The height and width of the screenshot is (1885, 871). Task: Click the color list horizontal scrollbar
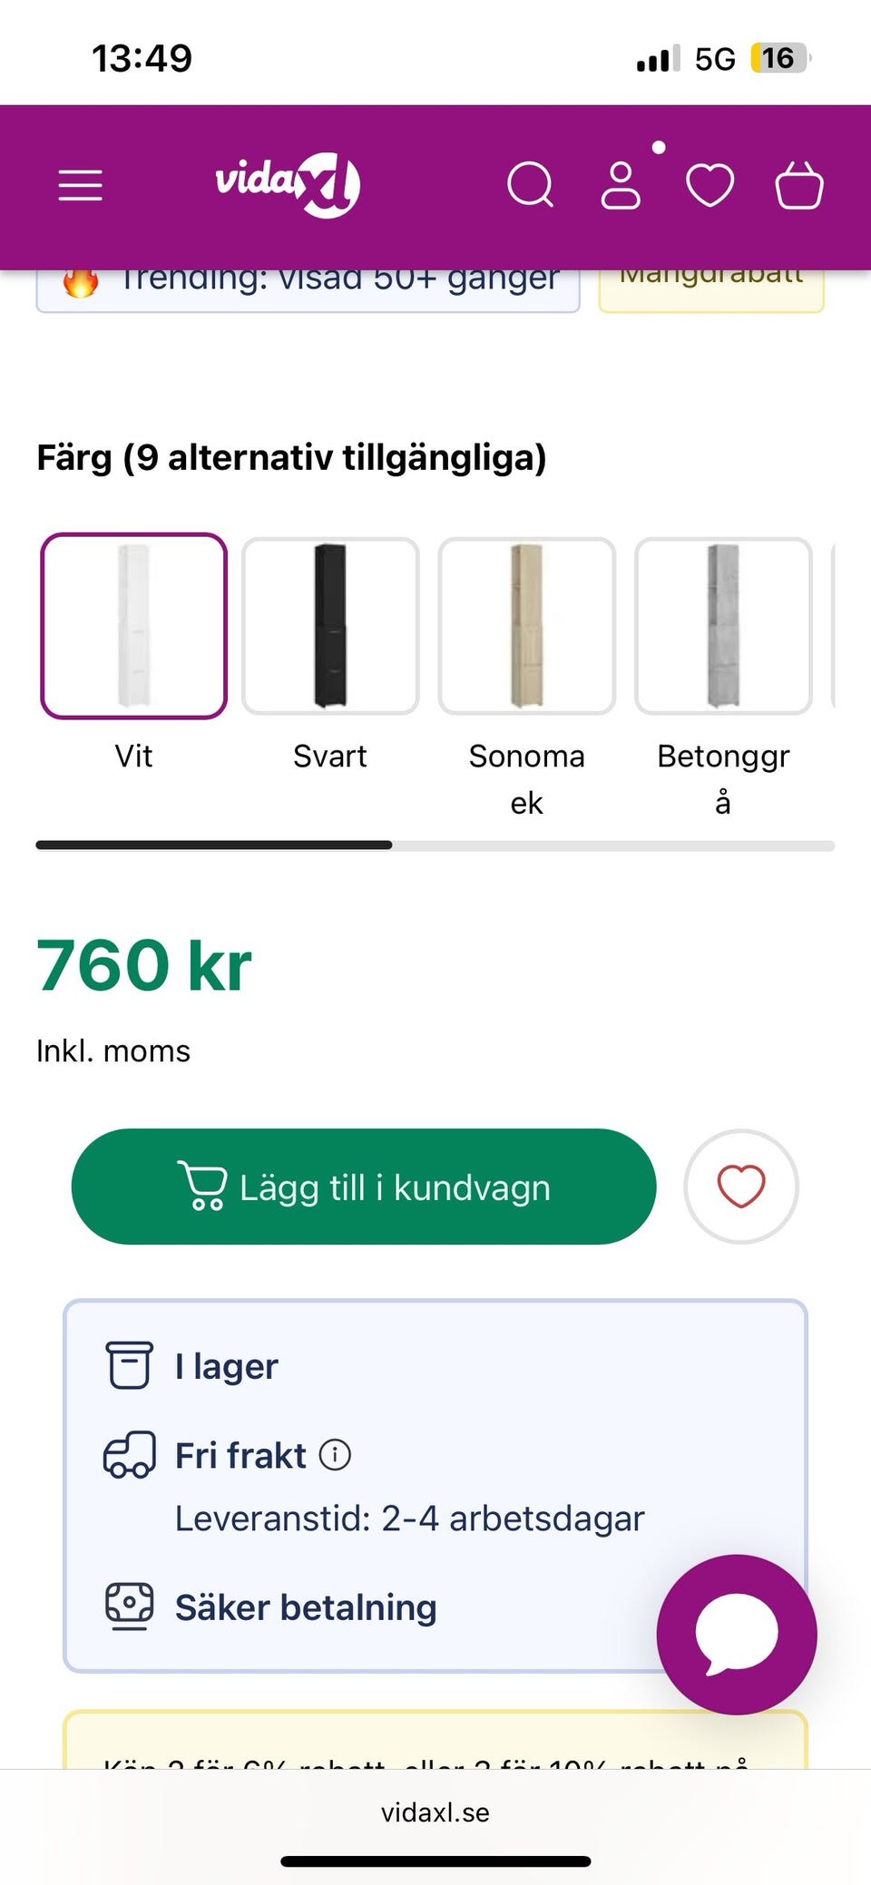coord(435,845)
